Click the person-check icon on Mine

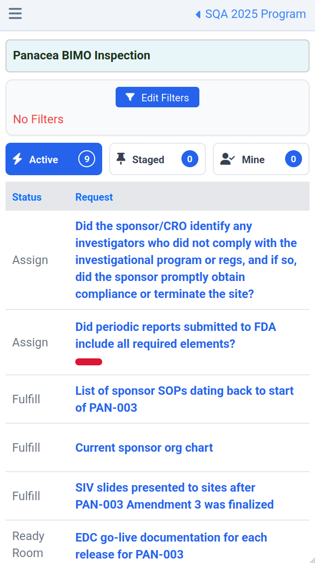click(227, 159)
